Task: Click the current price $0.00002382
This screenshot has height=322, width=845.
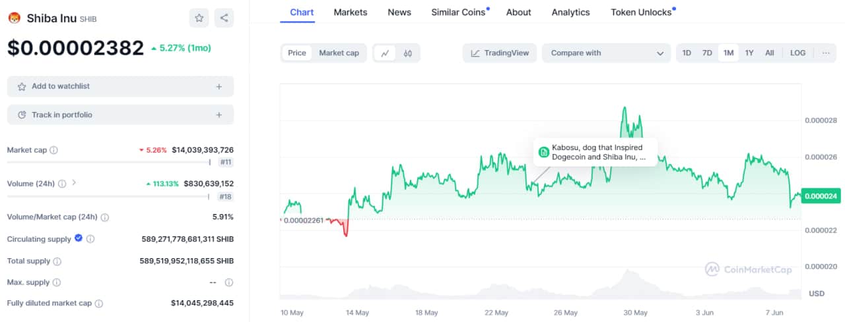Action: (75, 47)
